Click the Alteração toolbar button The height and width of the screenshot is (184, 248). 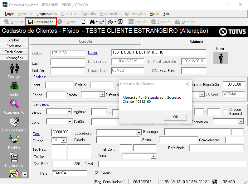pyautogui.click(x=186, y=22)
